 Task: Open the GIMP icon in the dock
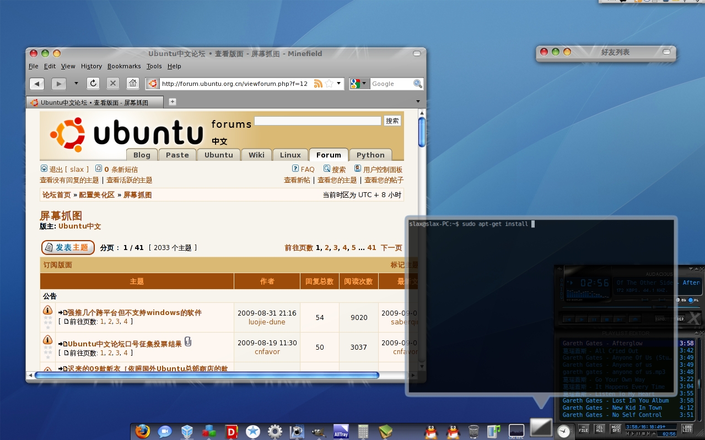pos(319,431)
